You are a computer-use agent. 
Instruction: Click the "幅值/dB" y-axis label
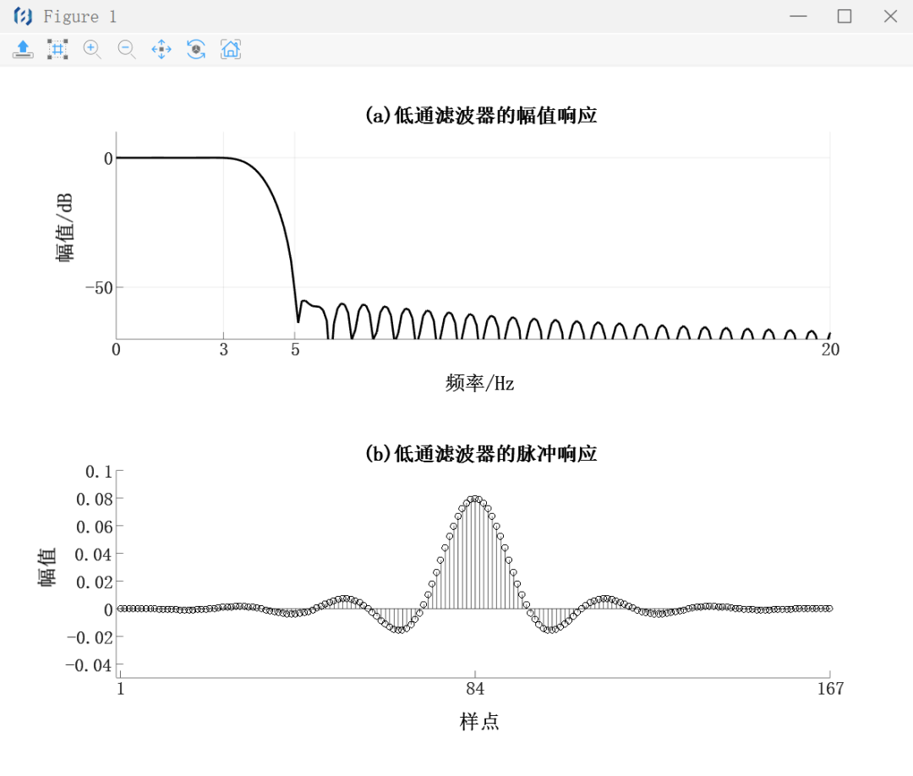pos(64,227)
